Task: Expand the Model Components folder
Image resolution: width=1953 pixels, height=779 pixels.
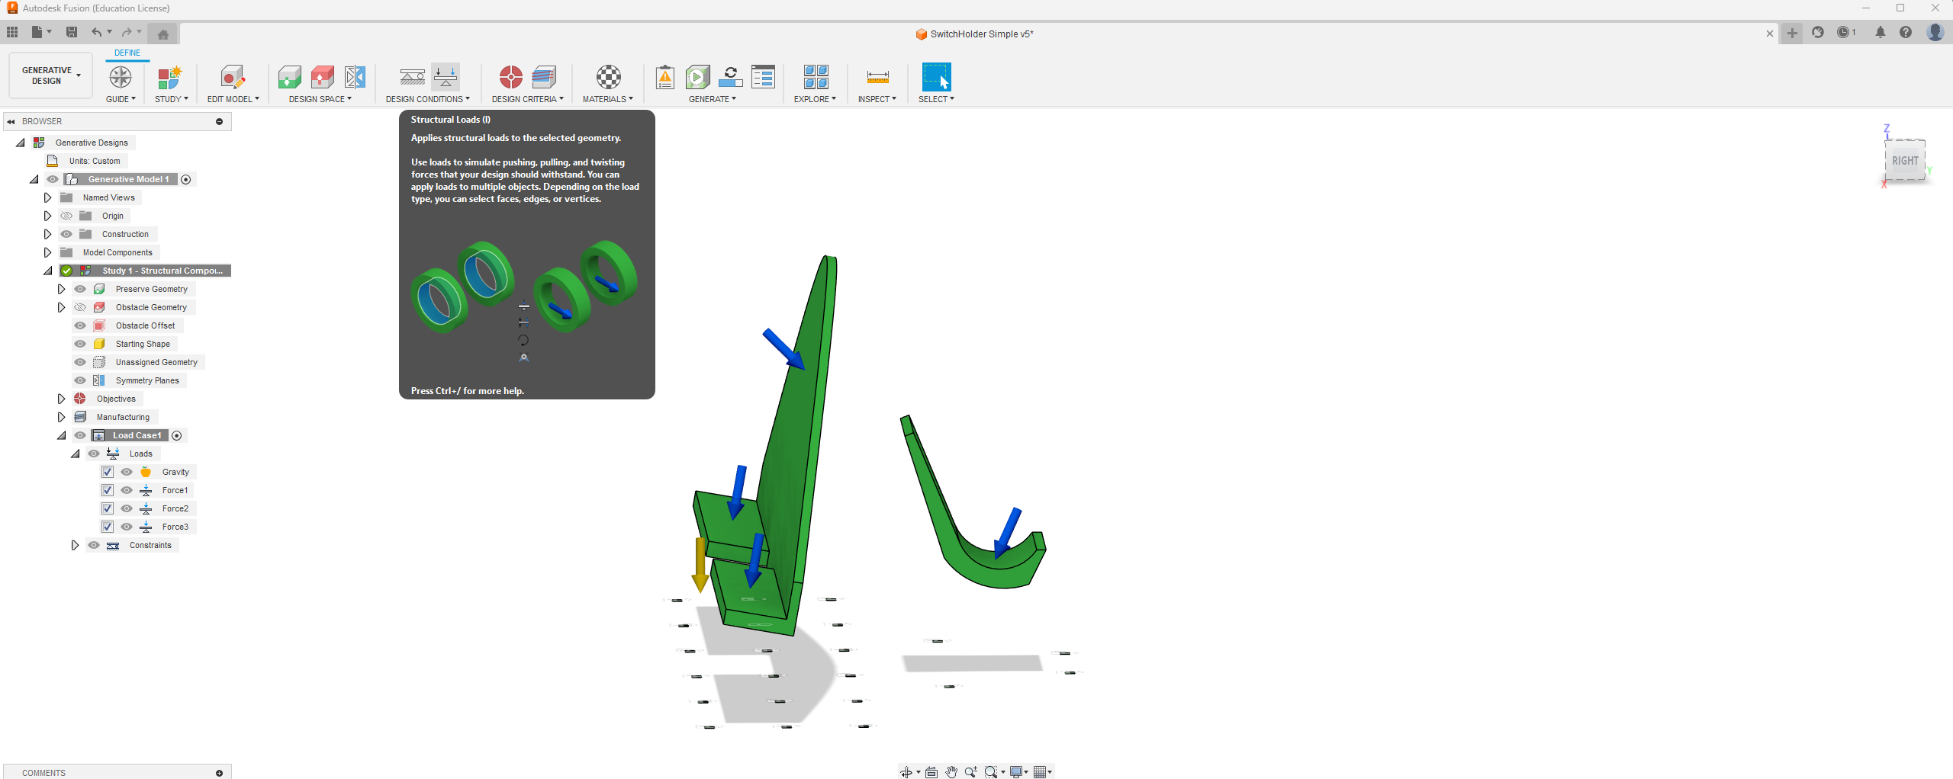Action: [x=47, y=252]
